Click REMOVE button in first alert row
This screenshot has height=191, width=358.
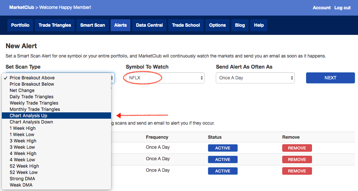click(297, 148)
